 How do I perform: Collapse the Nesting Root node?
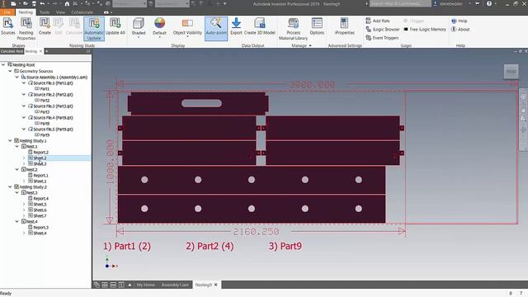(3, 64)
